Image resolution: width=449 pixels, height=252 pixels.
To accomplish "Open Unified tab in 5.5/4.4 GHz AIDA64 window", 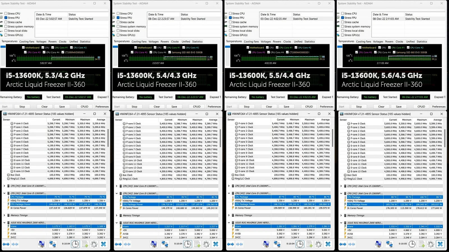I will tap(298, 41).
